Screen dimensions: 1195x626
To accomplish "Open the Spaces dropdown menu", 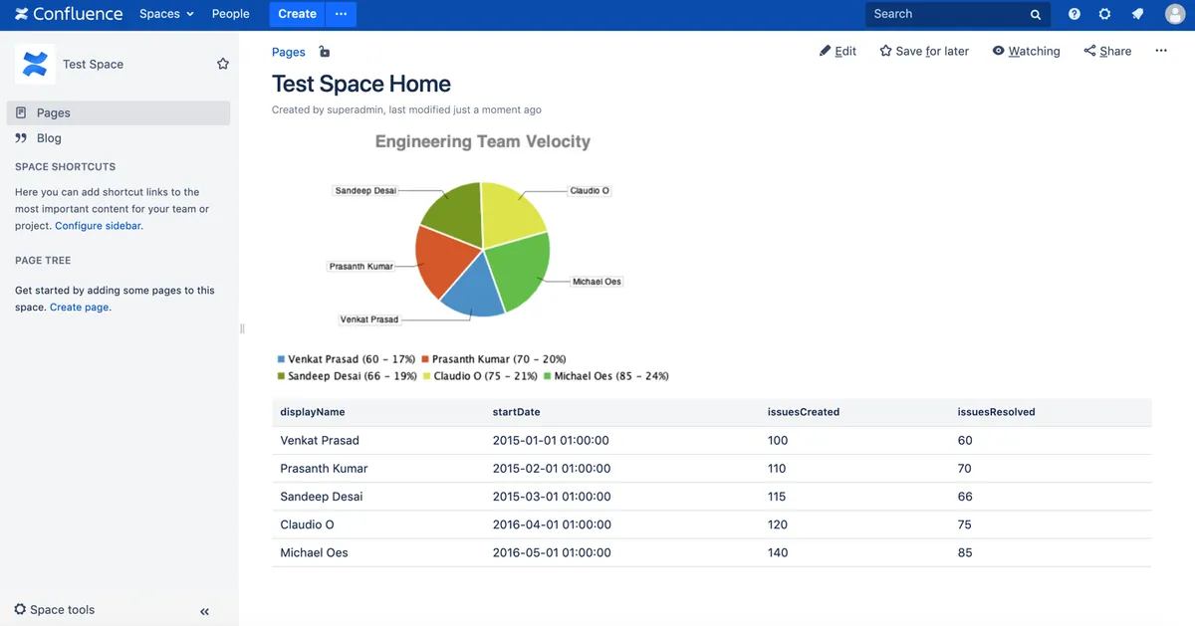I will [166, 14].
